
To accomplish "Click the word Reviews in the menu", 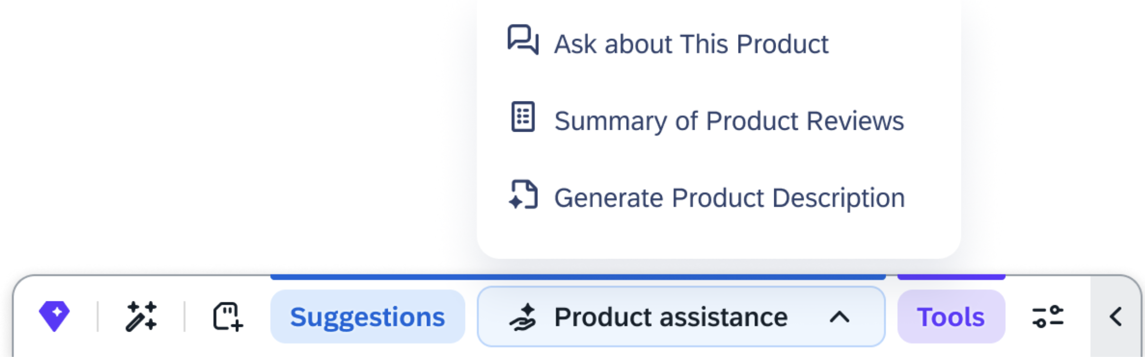I will pos(855,121).
